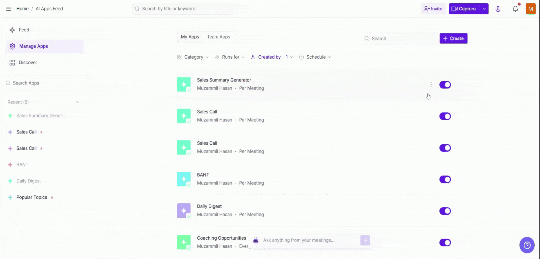Open the Schedule filter dropdown
Screen dimensions: 540x259
(315, 57)
